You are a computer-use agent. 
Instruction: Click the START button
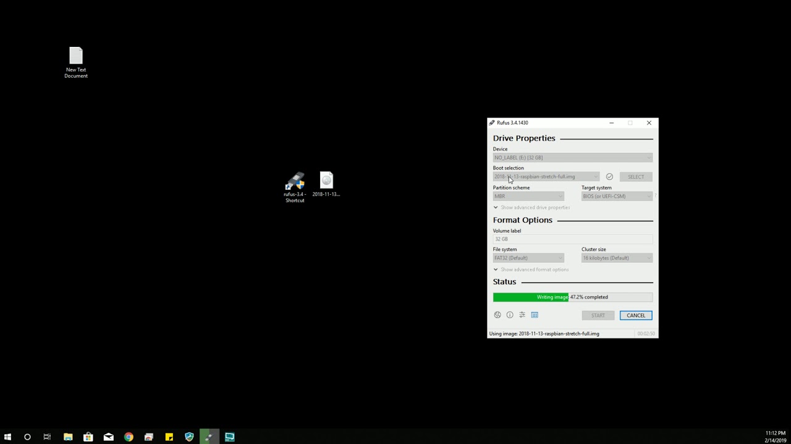tap(598, 315)
